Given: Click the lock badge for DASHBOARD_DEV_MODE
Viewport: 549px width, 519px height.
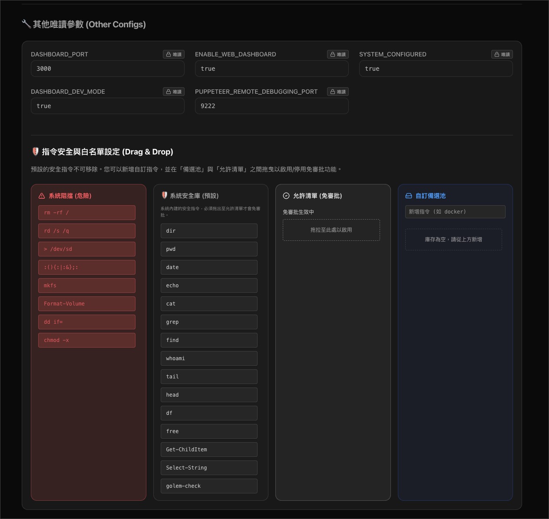Looking at the screenshot, I should point(174,92).
